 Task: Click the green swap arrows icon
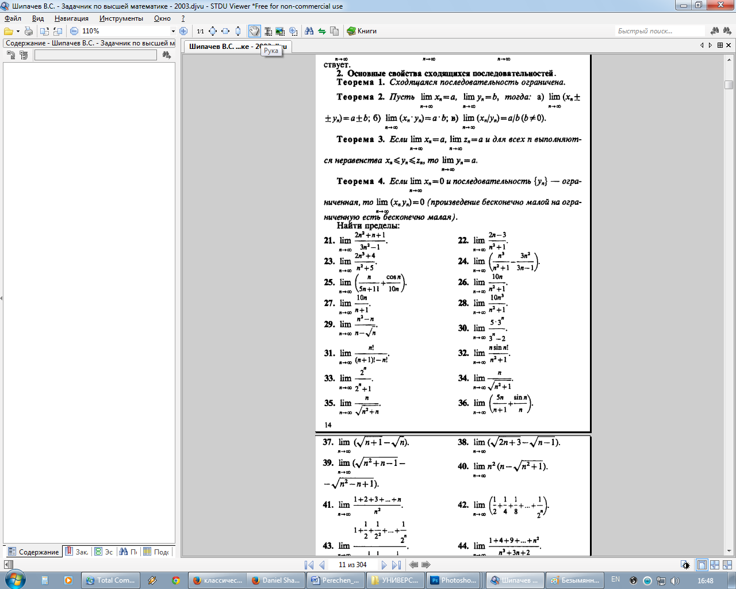(x=322, y=31)
